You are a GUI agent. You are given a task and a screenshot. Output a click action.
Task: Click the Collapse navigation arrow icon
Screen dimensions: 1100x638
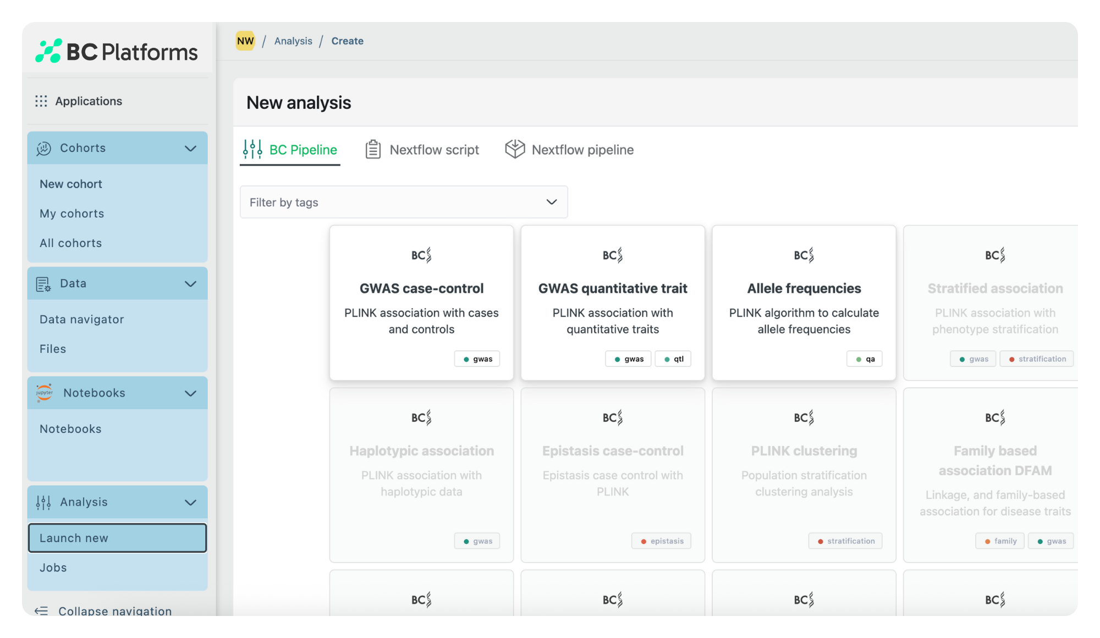click(41, 610)
